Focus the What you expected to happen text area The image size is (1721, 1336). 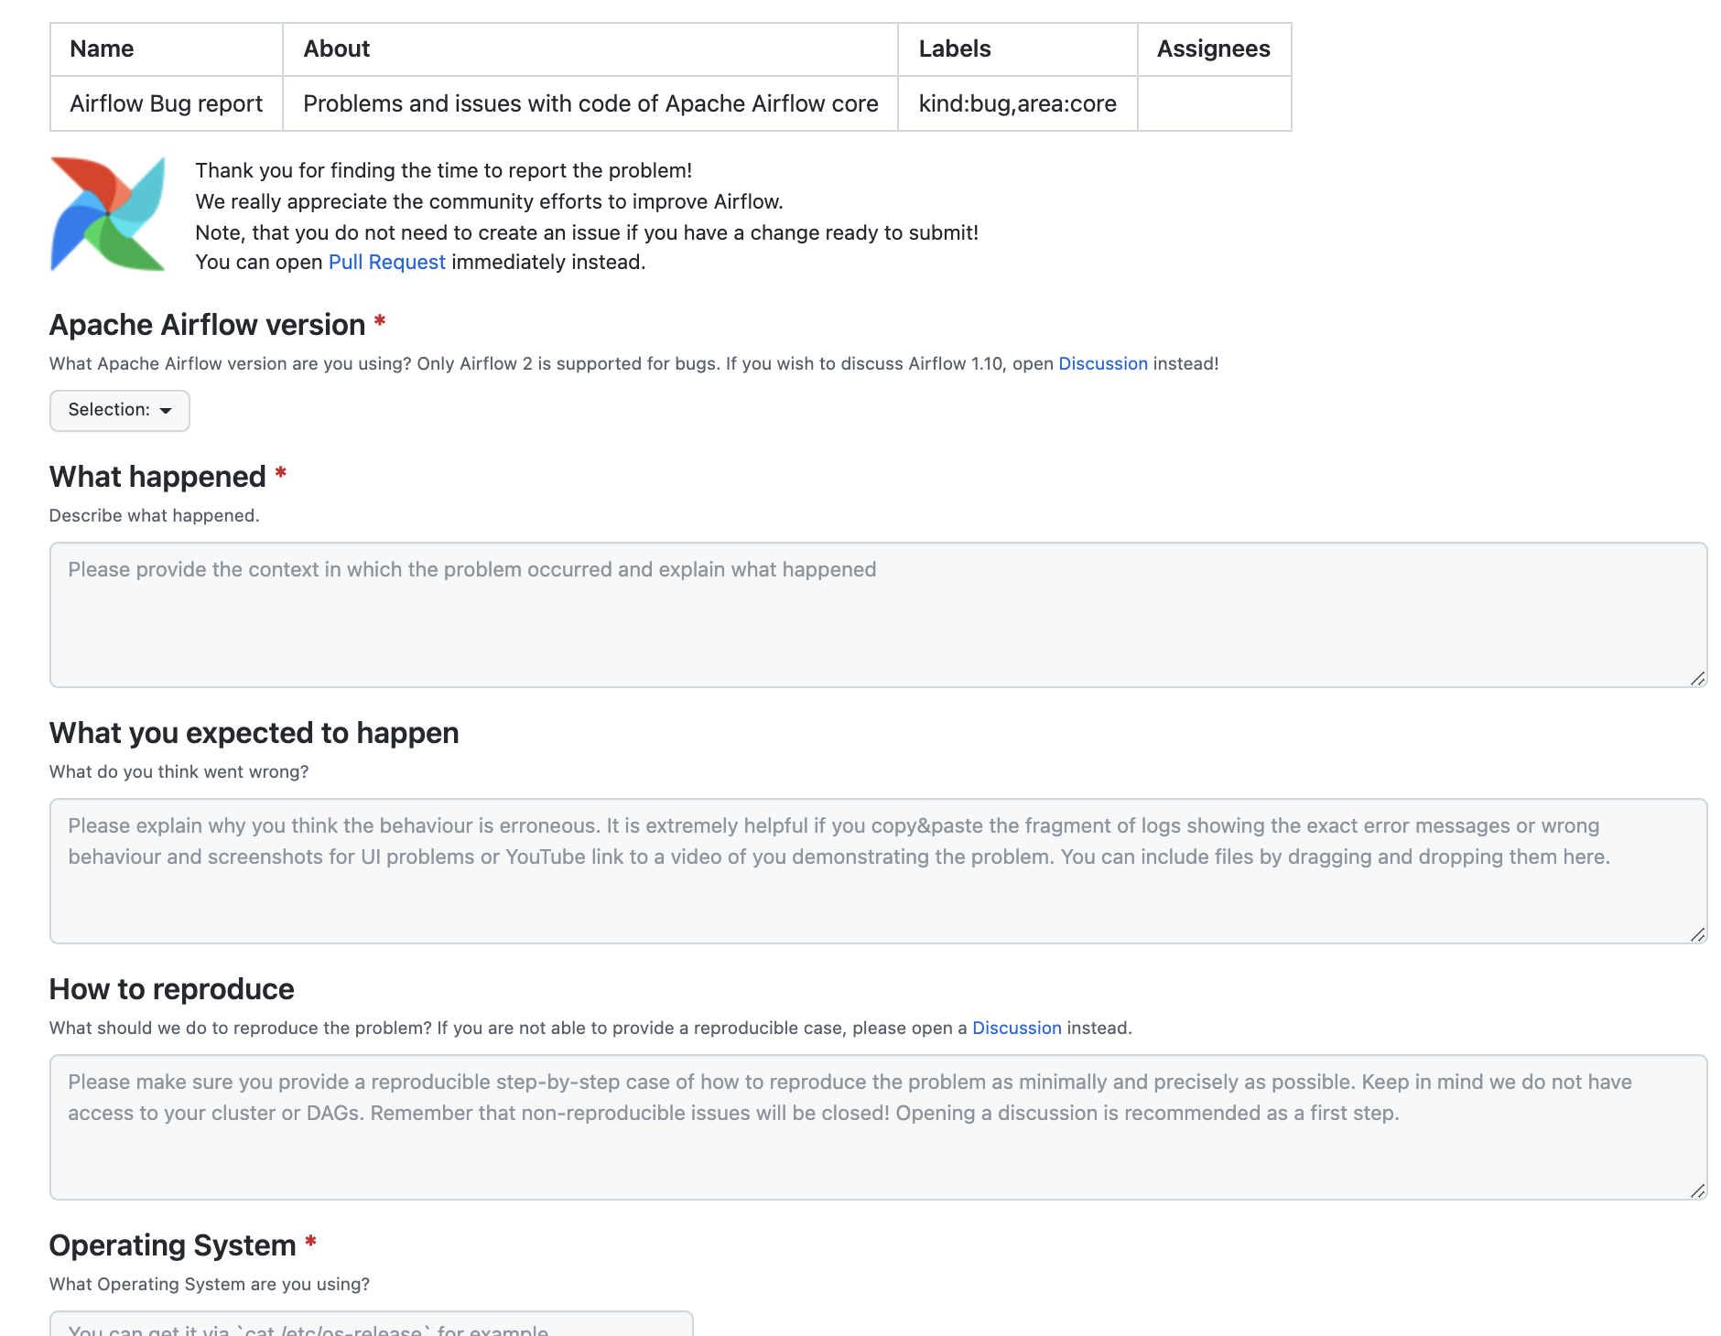878,871
